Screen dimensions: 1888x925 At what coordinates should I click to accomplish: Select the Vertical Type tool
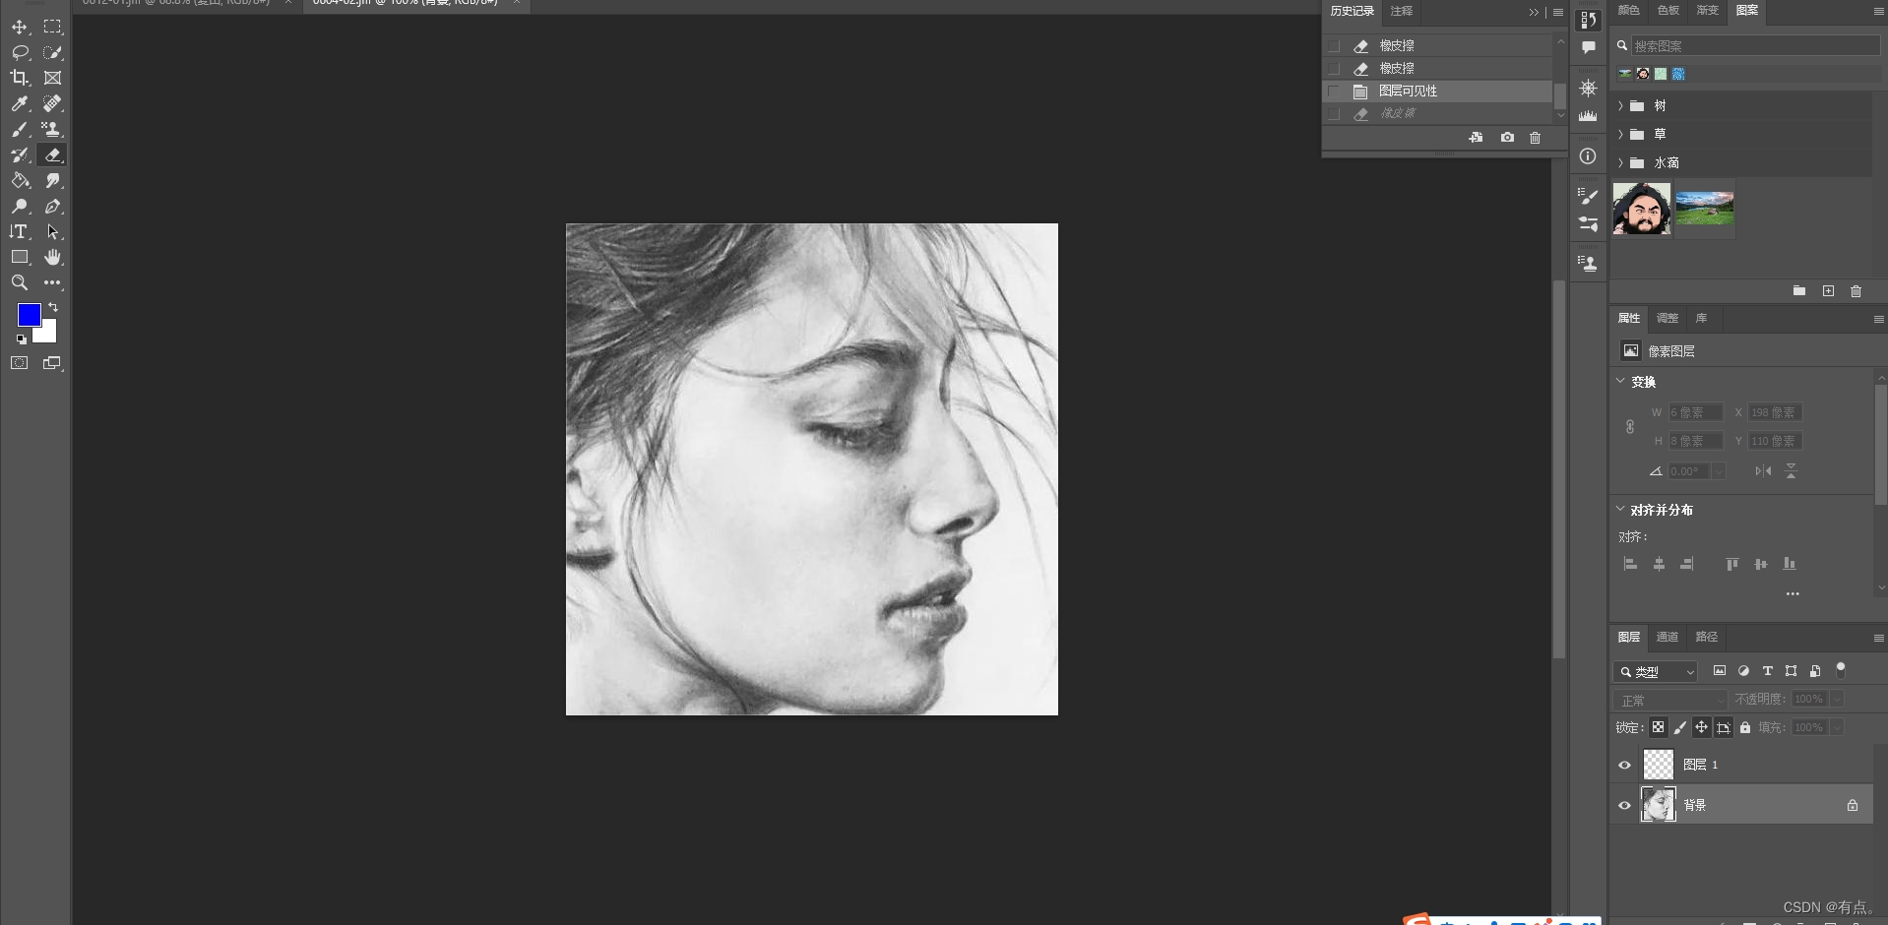20,231
